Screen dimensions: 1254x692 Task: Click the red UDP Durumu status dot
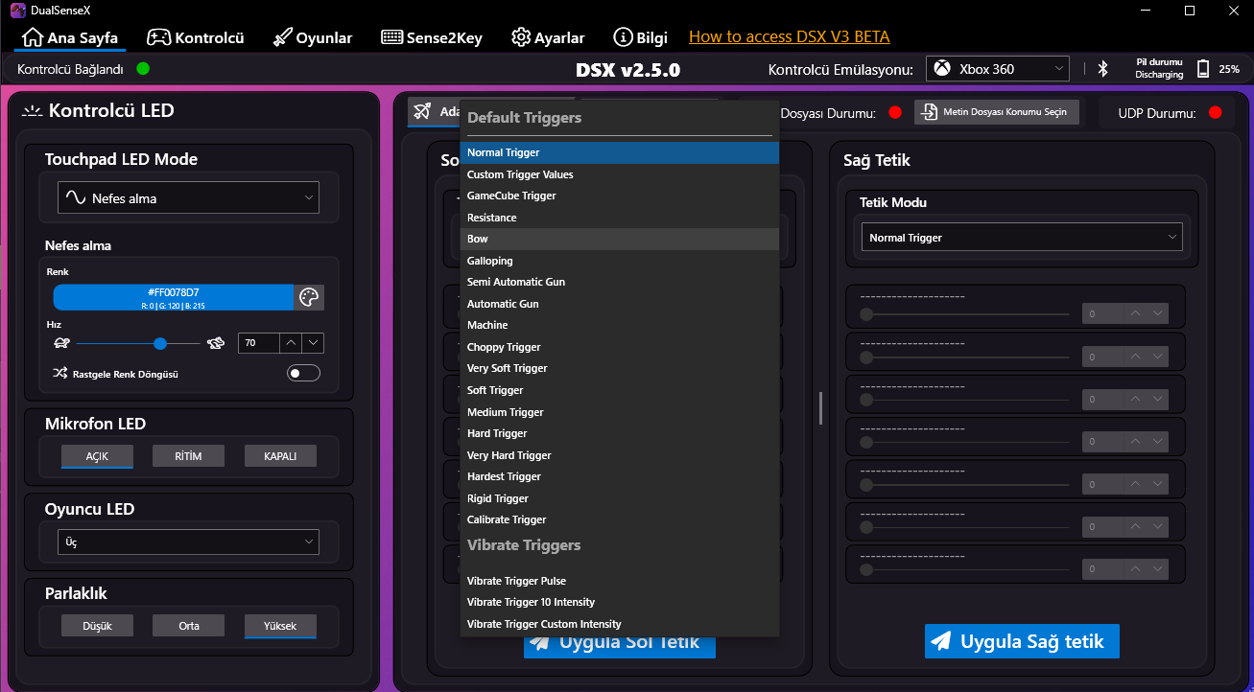[1215, 113]
